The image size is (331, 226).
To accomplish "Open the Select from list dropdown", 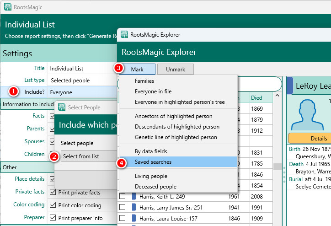I will point(89,156).
